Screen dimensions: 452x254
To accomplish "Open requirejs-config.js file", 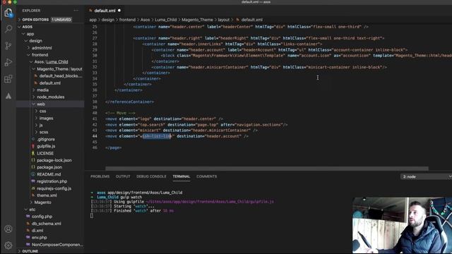I will 54,188.
